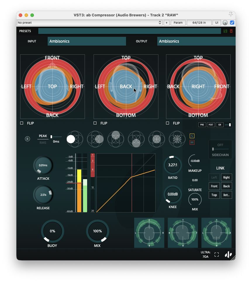Toggle the blue plugin bypass checkbox
Image resolution: width=252 pixels, height=282 pixels.
point(232,23)
